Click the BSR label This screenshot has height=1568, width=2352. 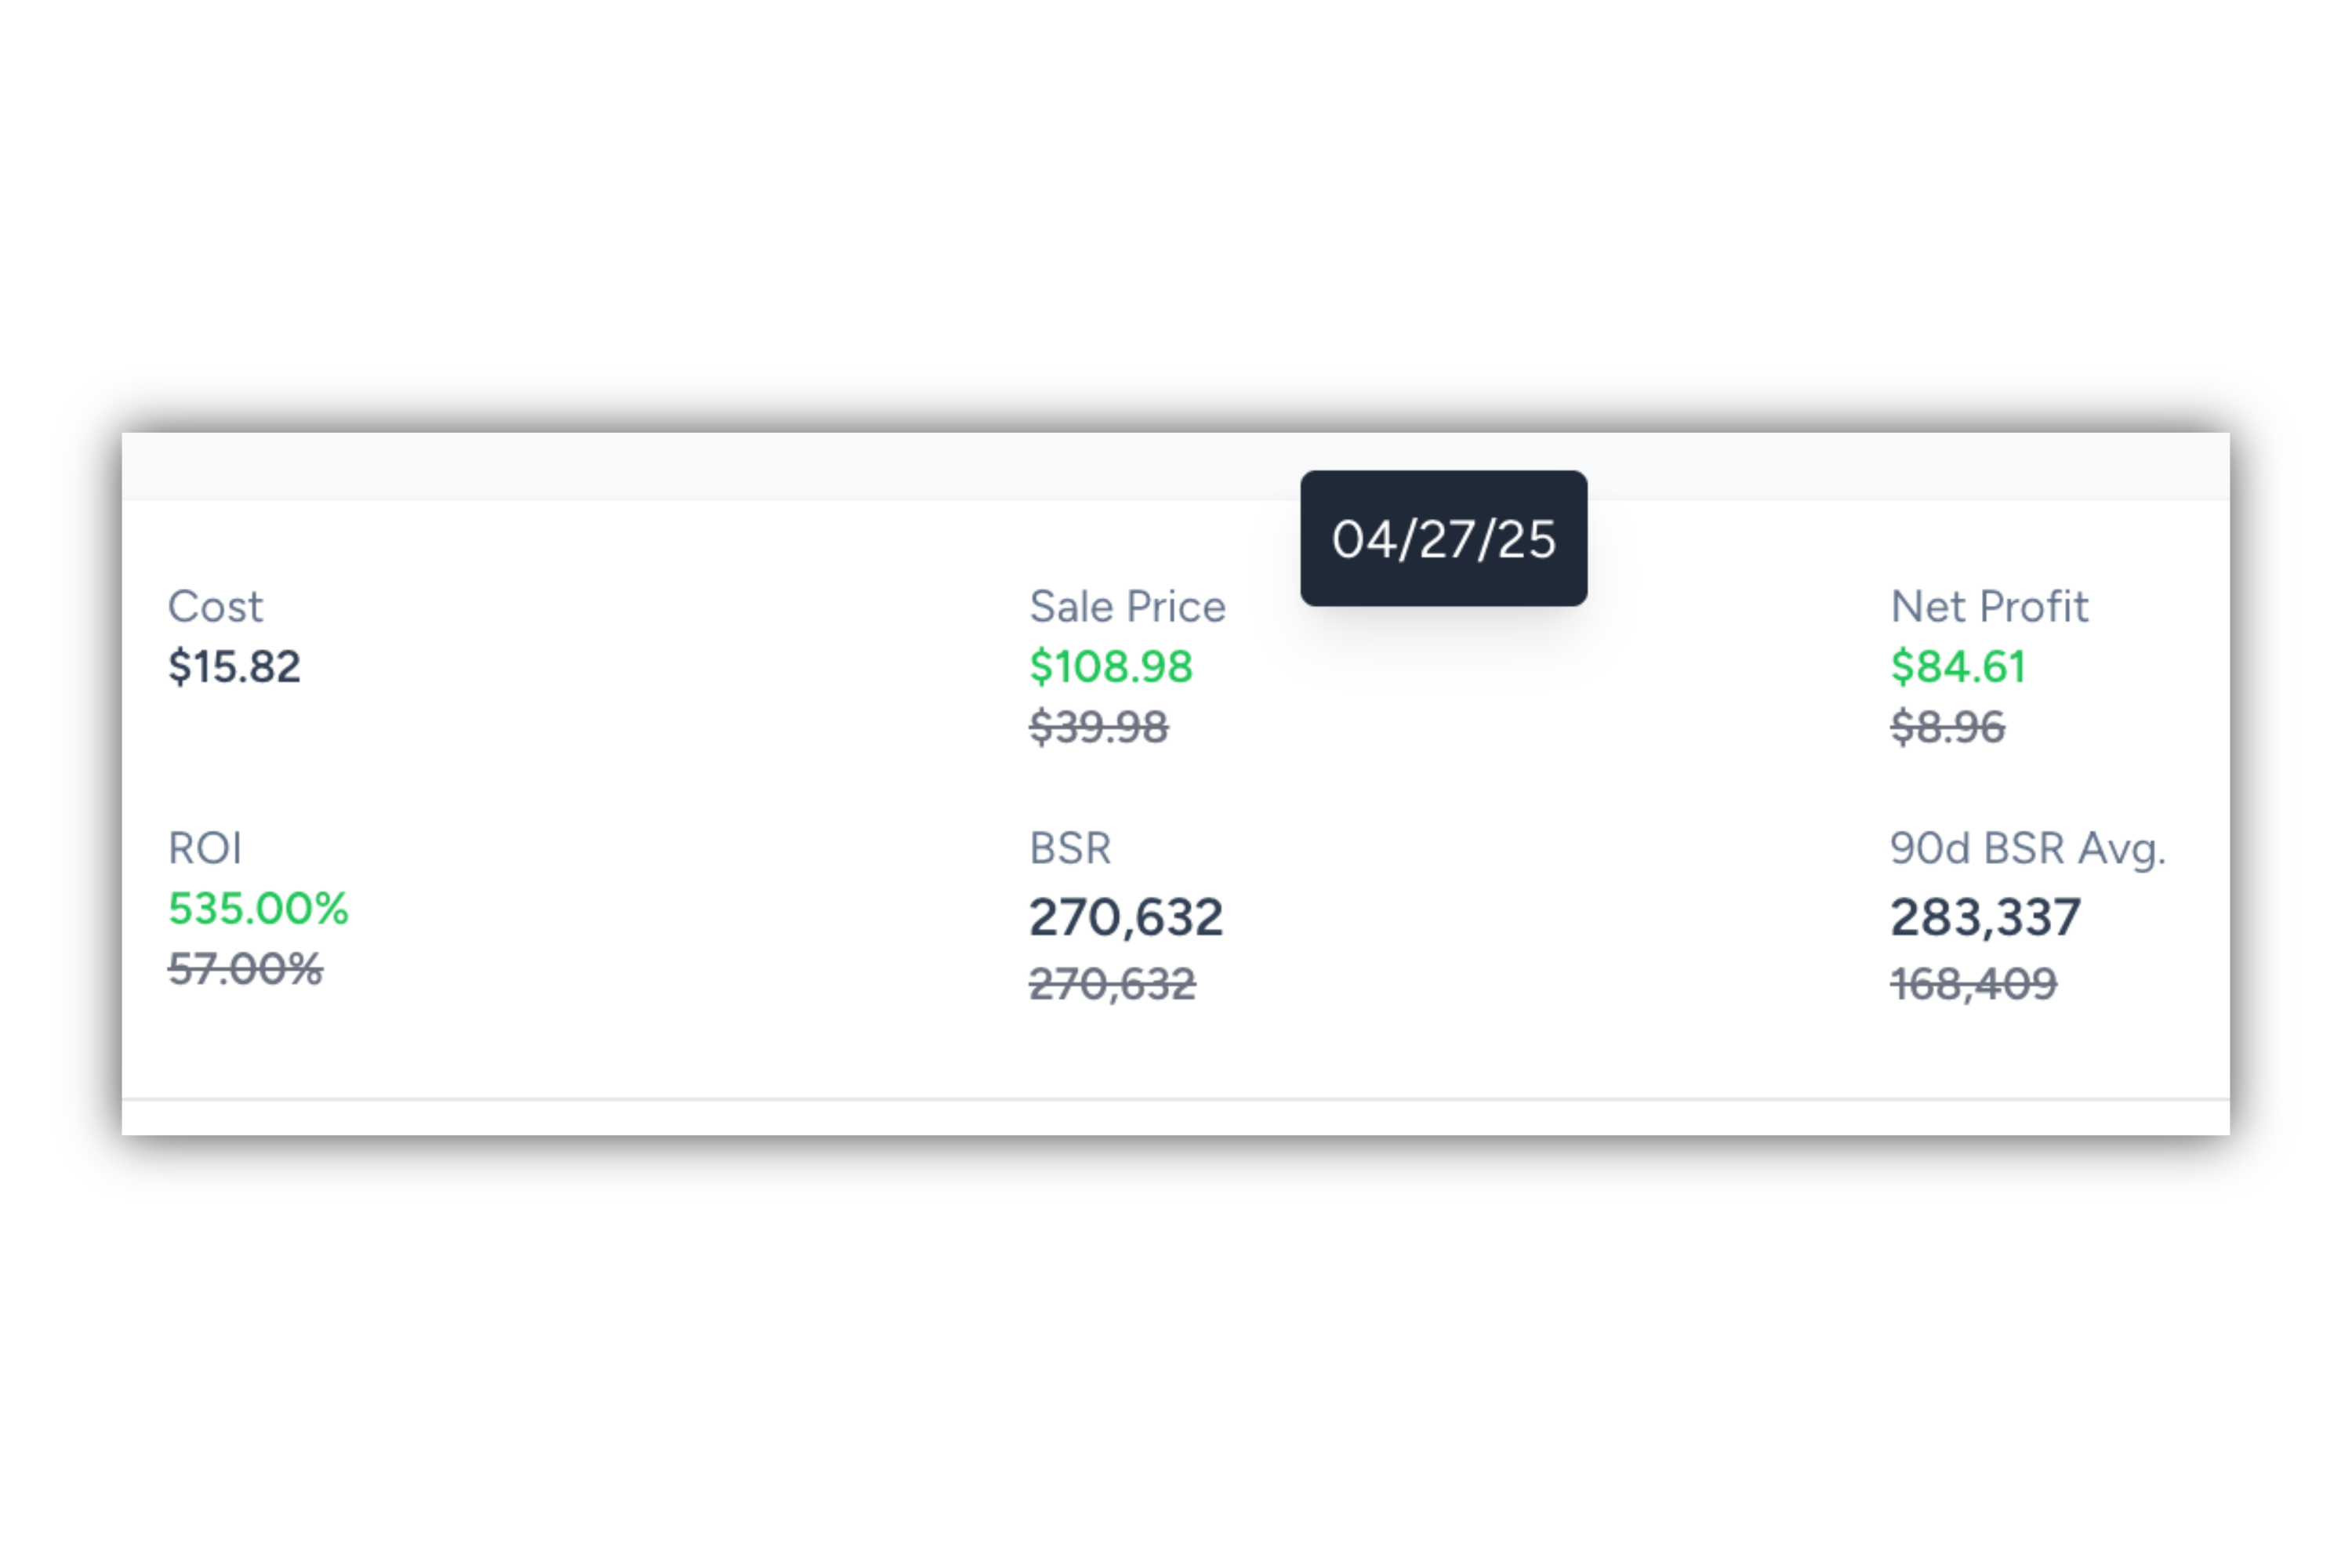point(1070,848)
